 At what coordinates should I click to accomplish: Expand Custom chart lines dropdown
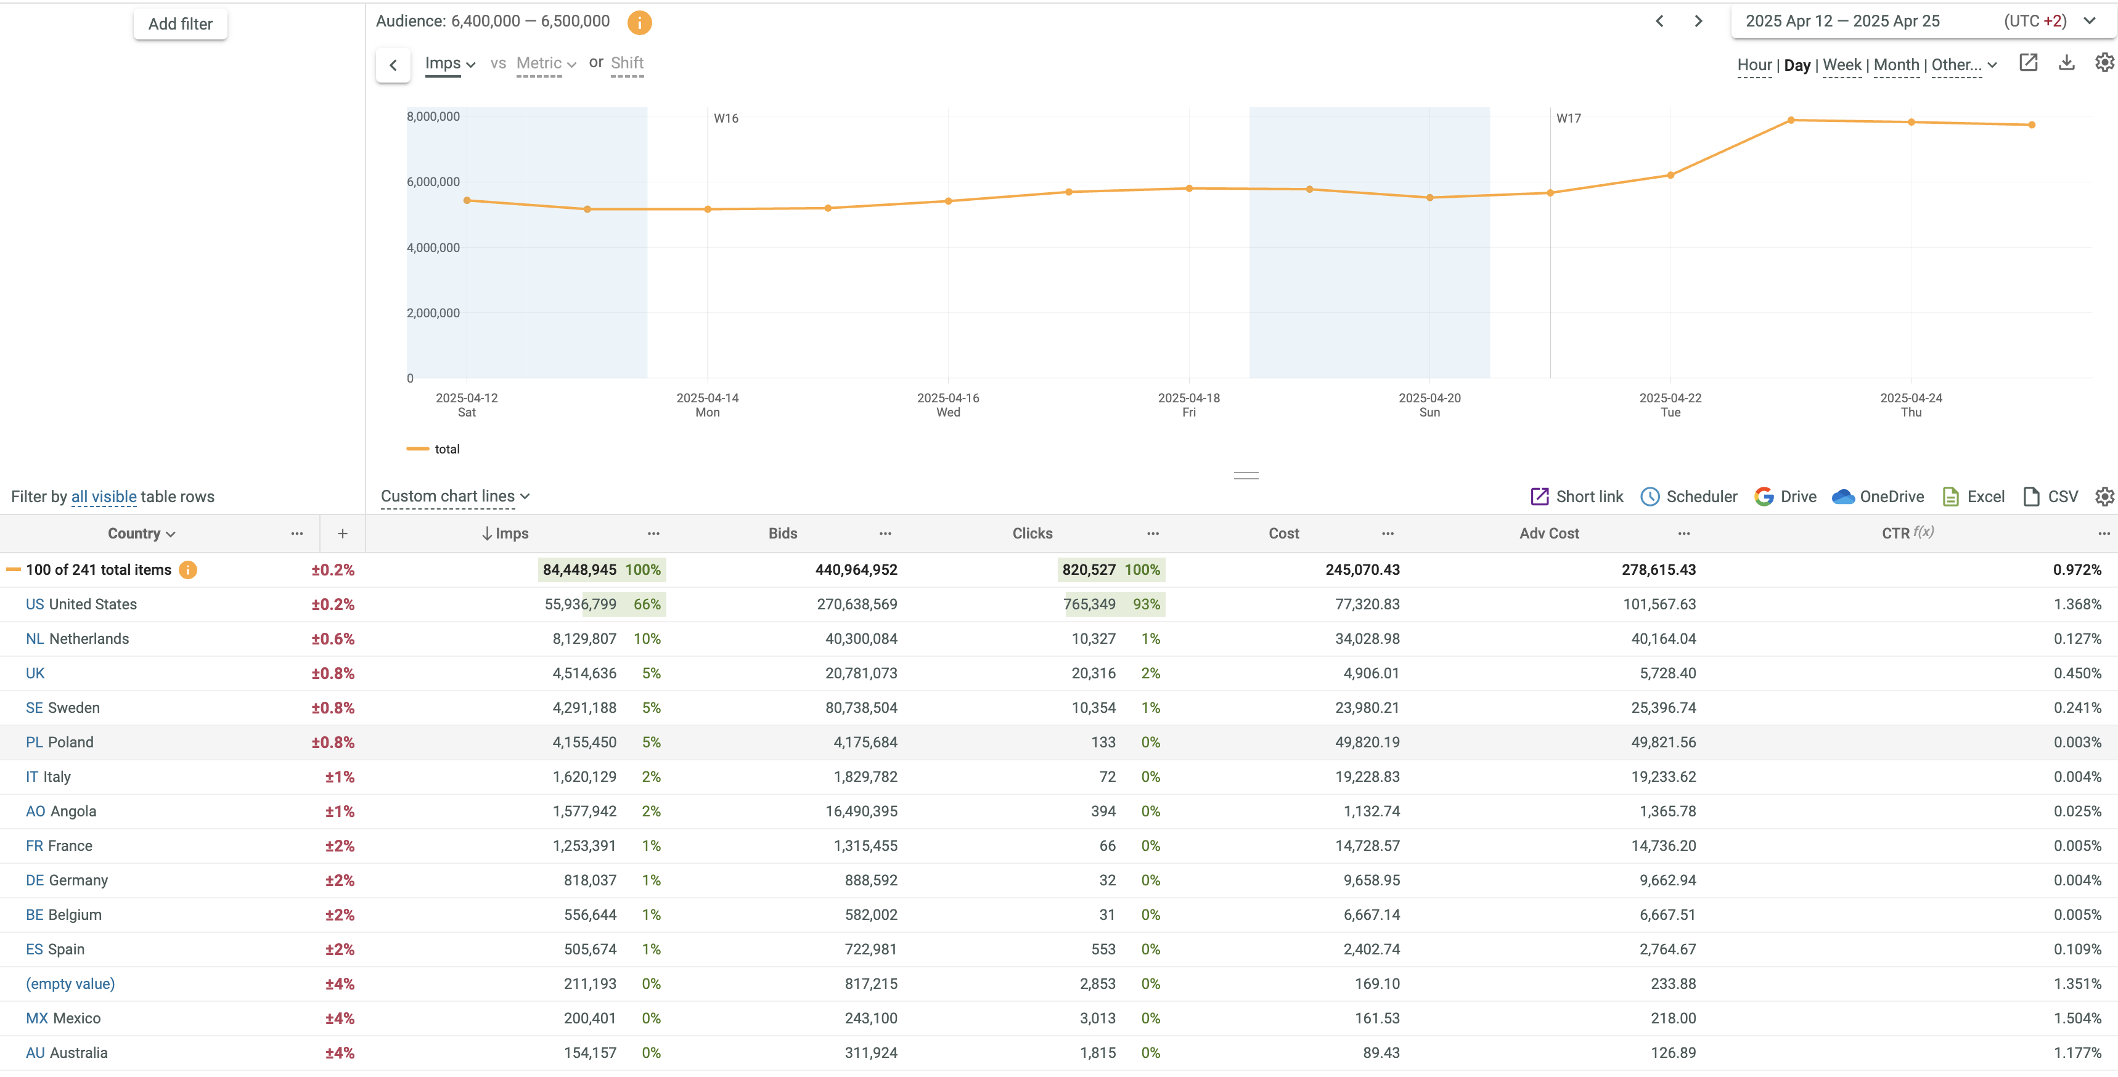[x=455, y=496]
